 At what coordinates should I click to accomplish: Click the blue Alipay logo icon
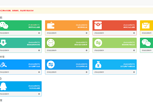3,65
